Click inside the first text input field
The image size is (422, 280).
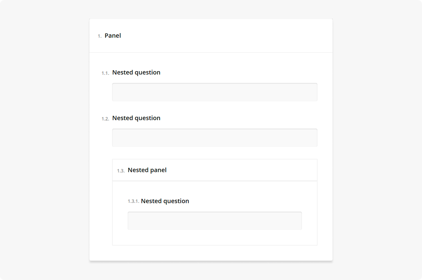tap(214, 92)
